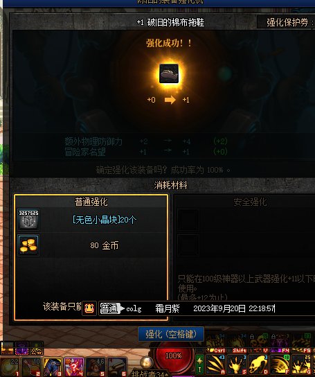The image size is (315, 377).
Task: Click the orange emoji face chat icon
Action: tap(89, 308)
